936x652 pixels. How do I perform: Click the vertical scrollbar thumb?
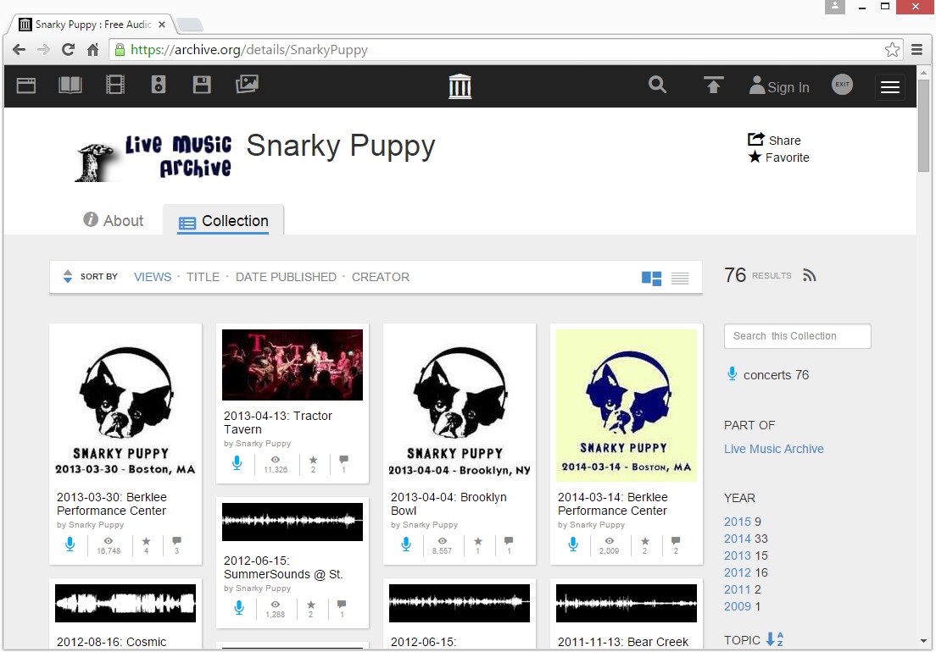point(923,125)
